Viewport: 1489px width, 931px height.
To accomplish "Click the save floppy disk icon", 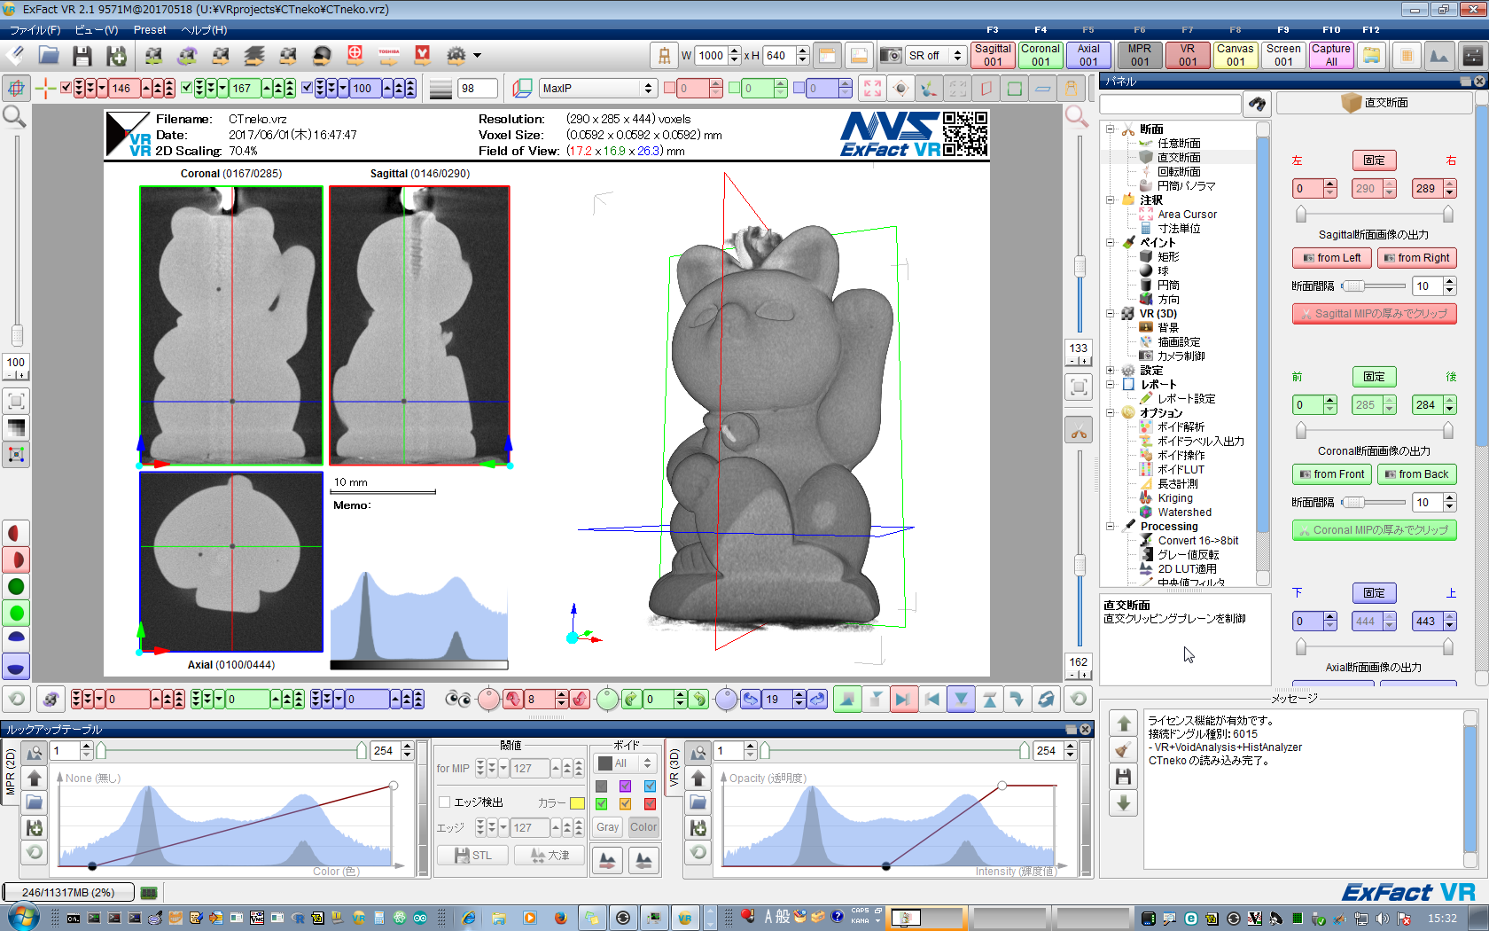I will point(82,56).
